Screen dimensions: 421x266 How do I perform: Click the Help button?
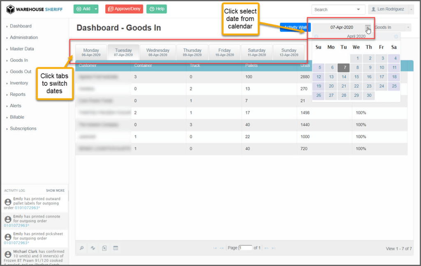(x=157, y=9)
